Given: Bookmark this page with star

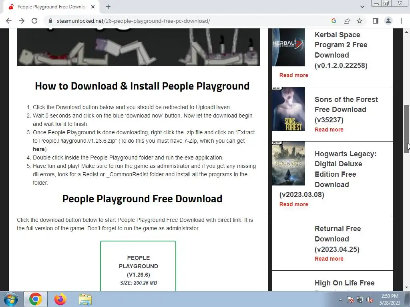Looking at the screenshot, I should pos(360,21).
